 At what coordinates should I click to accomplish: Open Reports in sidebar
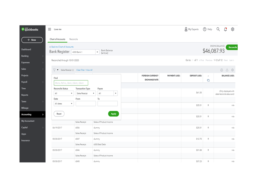25,95
